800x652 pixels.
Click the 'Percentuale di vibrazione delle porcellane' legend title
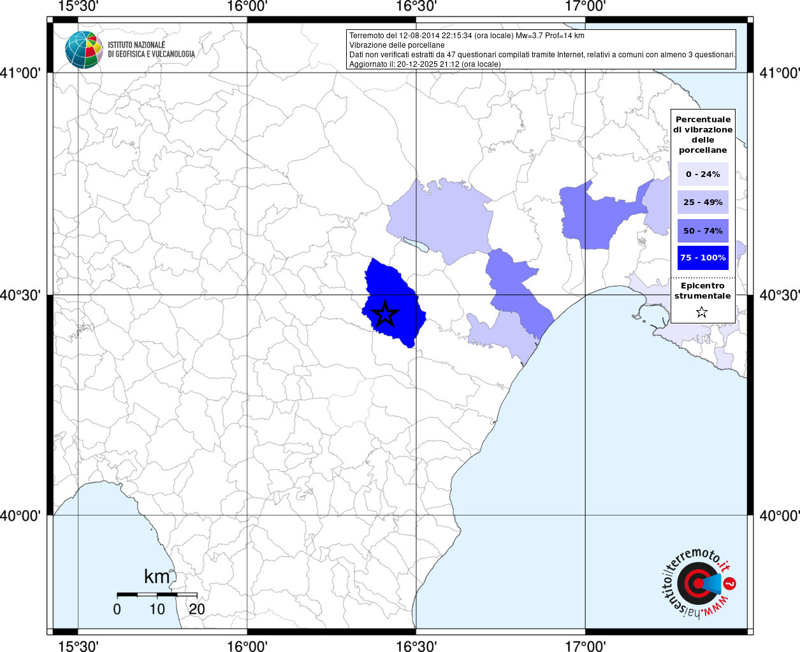tap(703, 134)
